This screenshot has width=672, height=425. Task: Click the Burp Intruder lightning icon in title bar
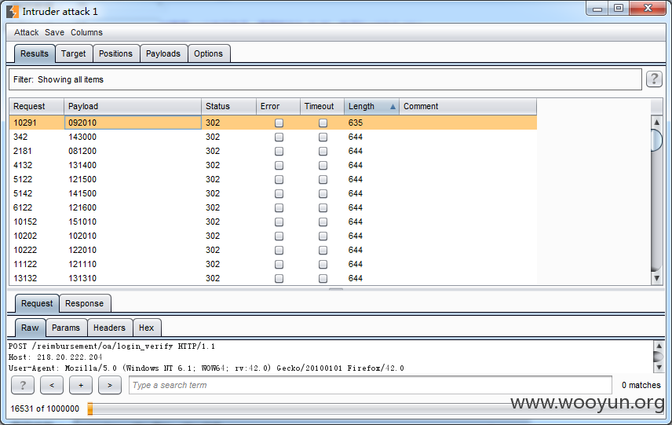point(13,12)
